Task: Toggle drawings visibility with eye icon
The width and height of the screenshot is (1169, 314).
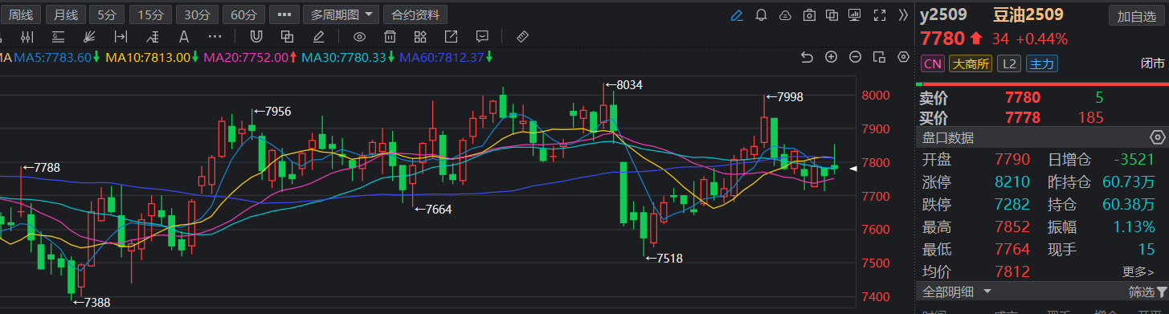Action: coord(359,36)
